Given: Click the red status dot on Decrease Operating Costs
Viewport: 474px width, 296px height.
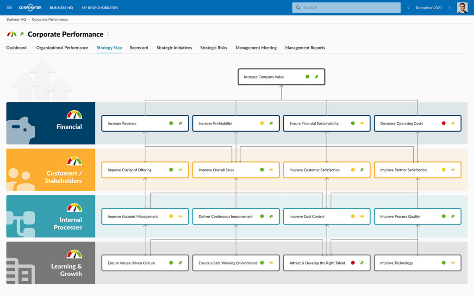Looking at the screenshot, I should click(443, 123).
